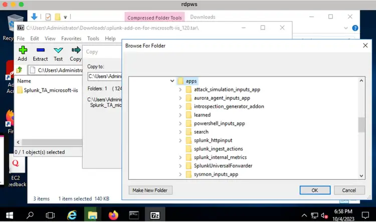Open File Explorer from the taskbar

92,215
